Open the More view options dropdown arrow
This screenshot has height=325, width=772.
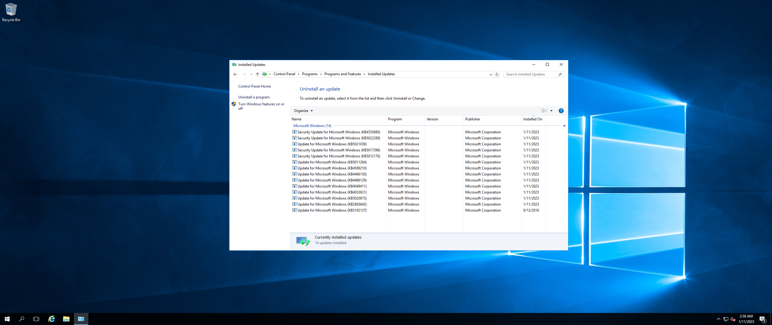tap(552, 111)
